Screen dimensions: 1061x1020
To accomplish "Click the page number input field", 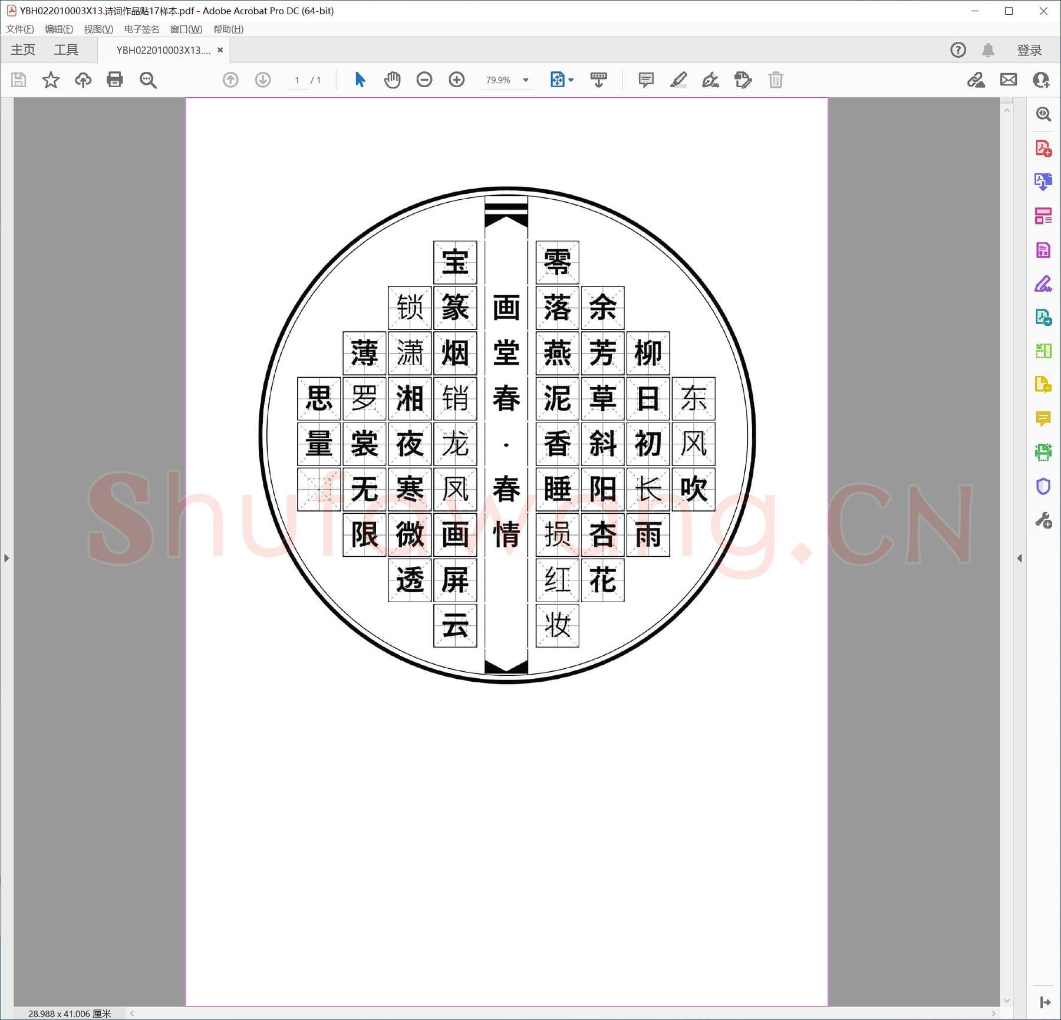I will (x=297, y=80).
